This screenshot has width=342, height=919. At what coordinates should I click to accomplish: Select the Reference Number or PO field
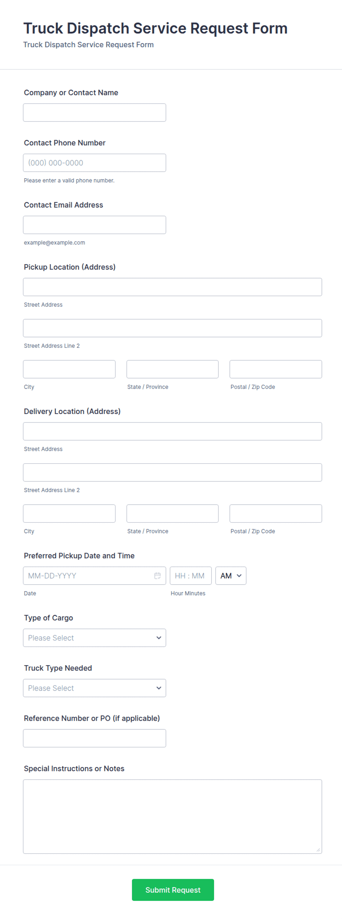pos(95,738)
